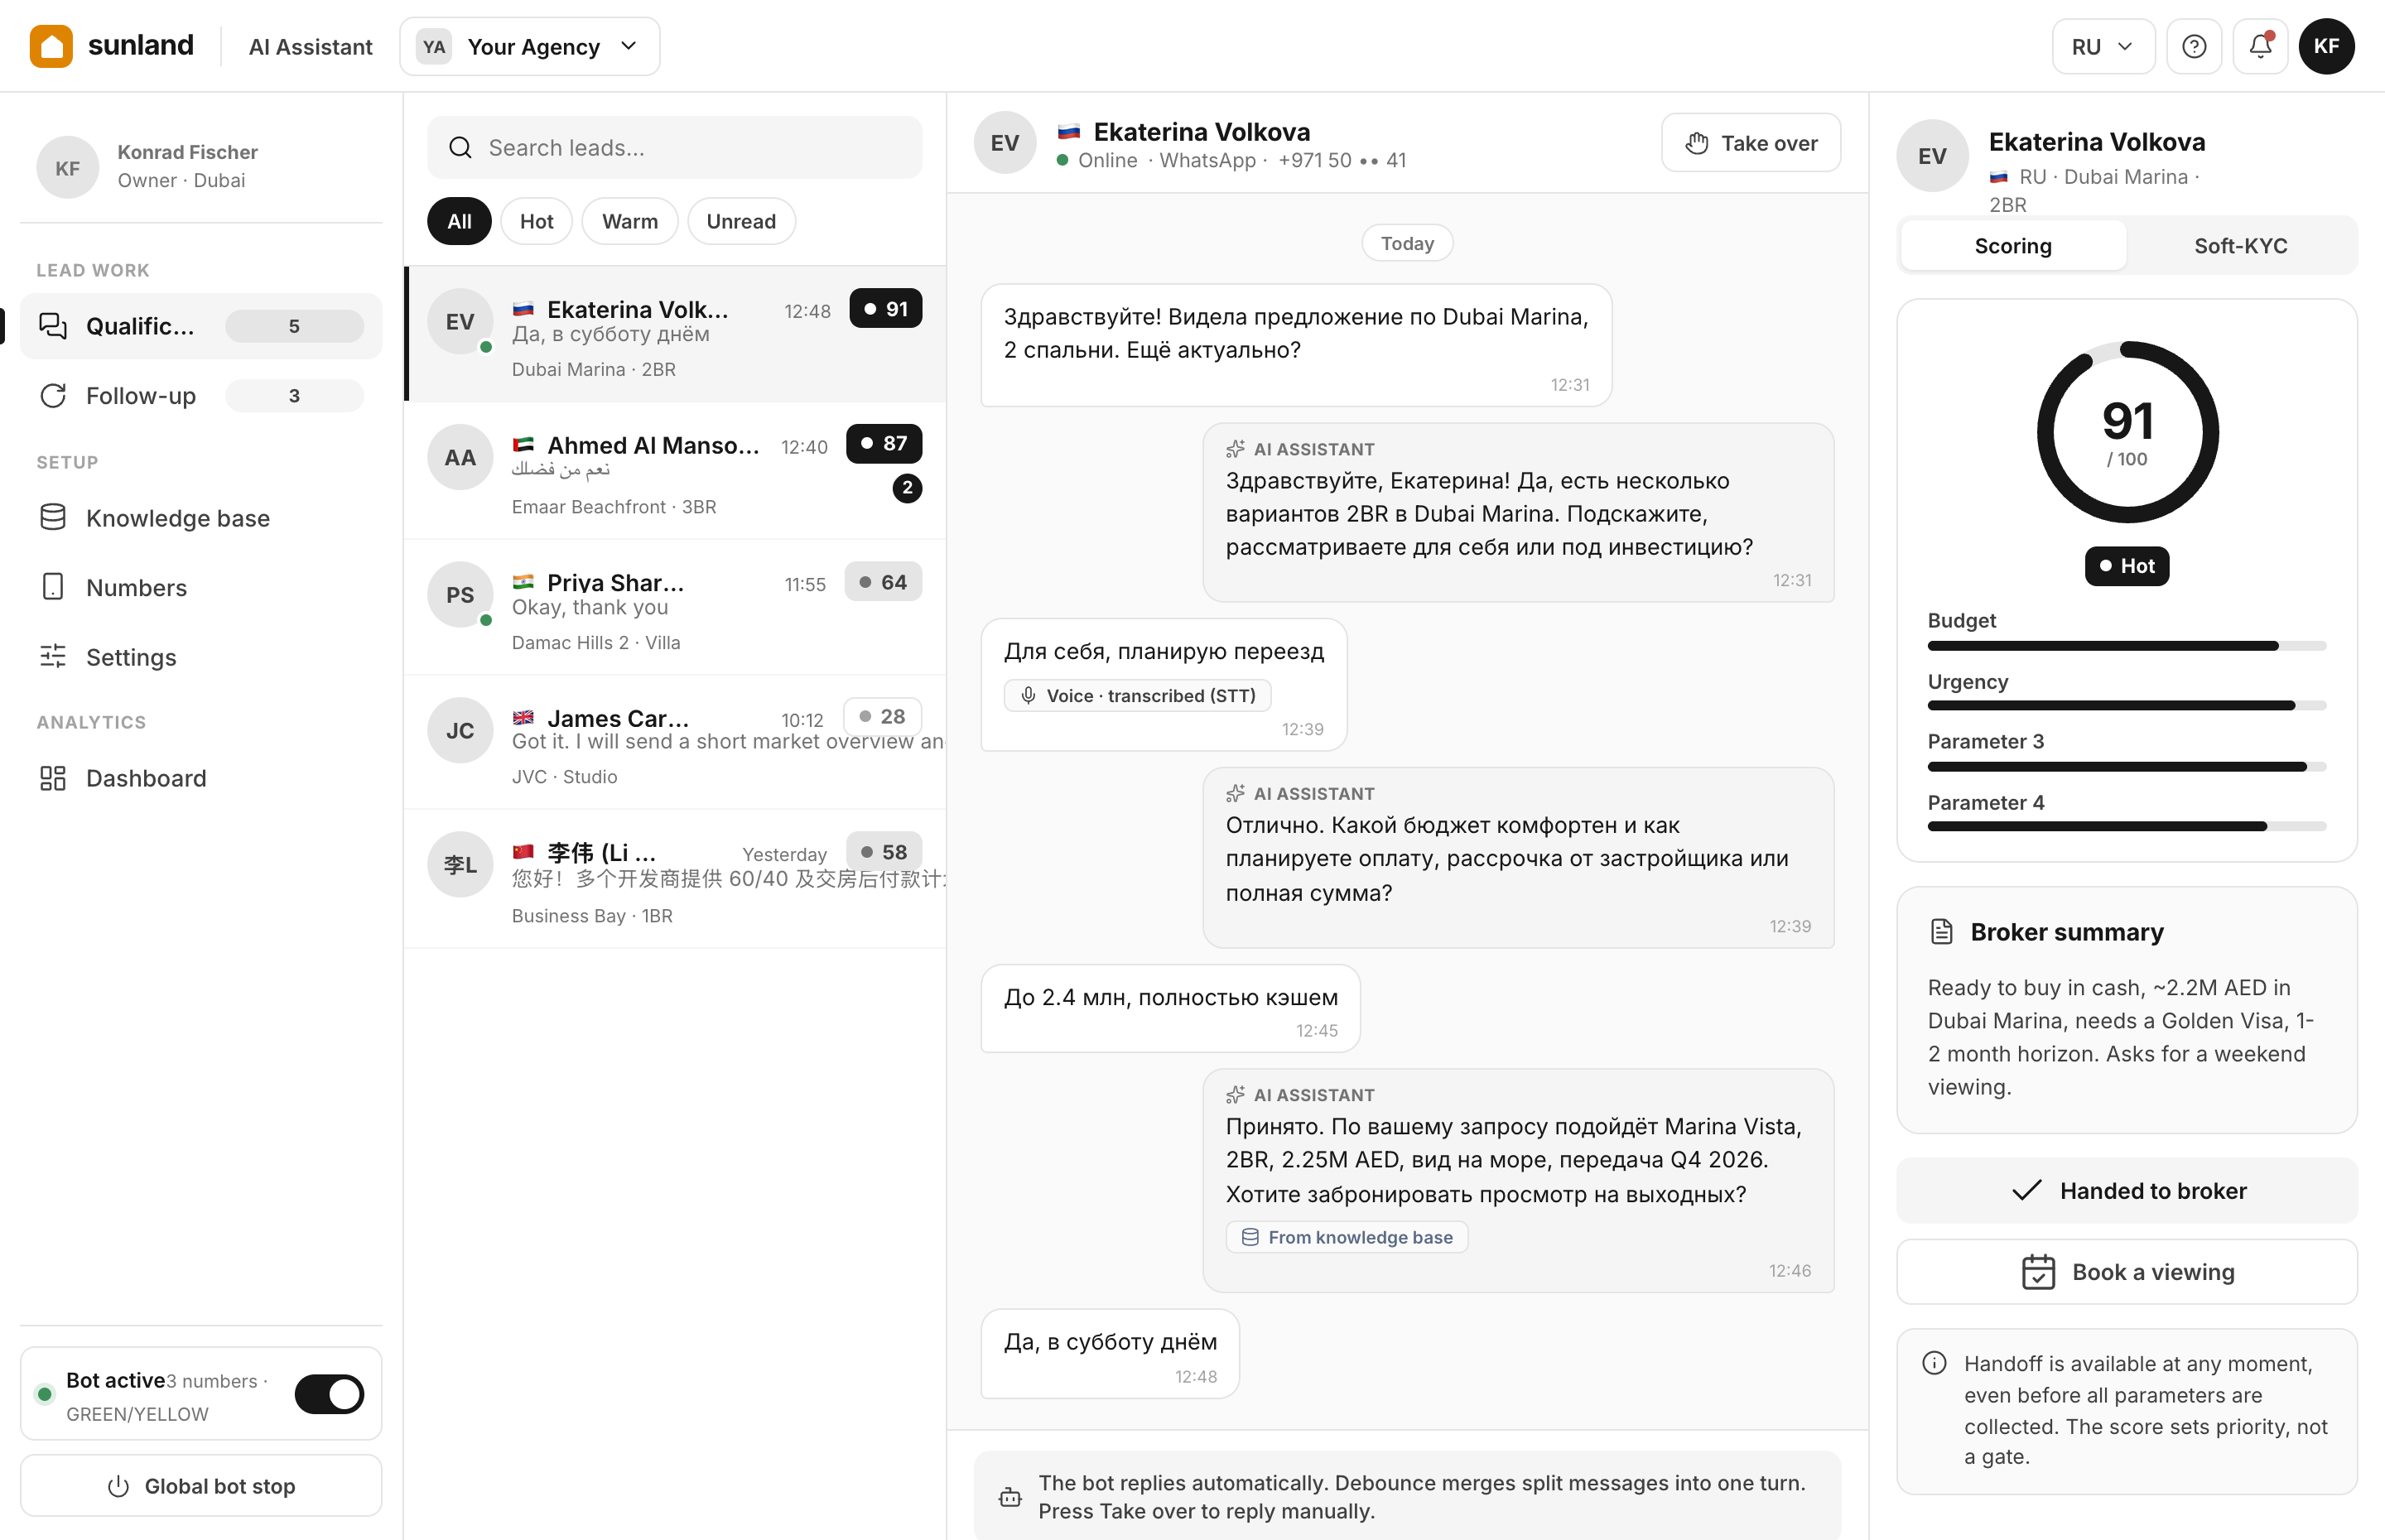
Task: Click the bot icon in auto-reply notice
Action: (1010, 1497)
